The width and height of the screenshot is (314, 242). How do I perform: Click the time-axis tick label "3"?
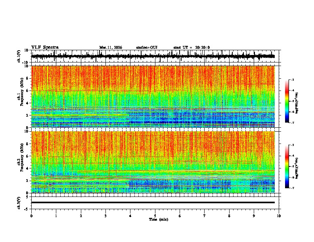(x=105, y=216)
